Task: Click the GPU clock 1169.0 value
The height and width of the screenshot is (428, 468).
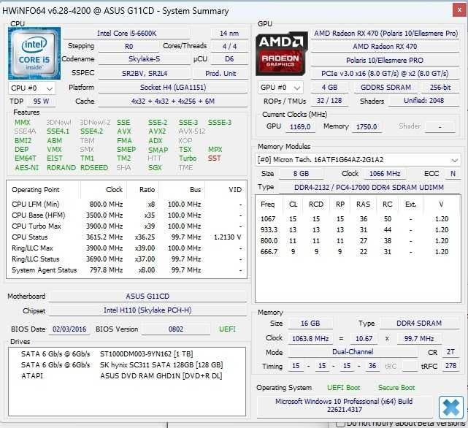Action: (300, 127)
